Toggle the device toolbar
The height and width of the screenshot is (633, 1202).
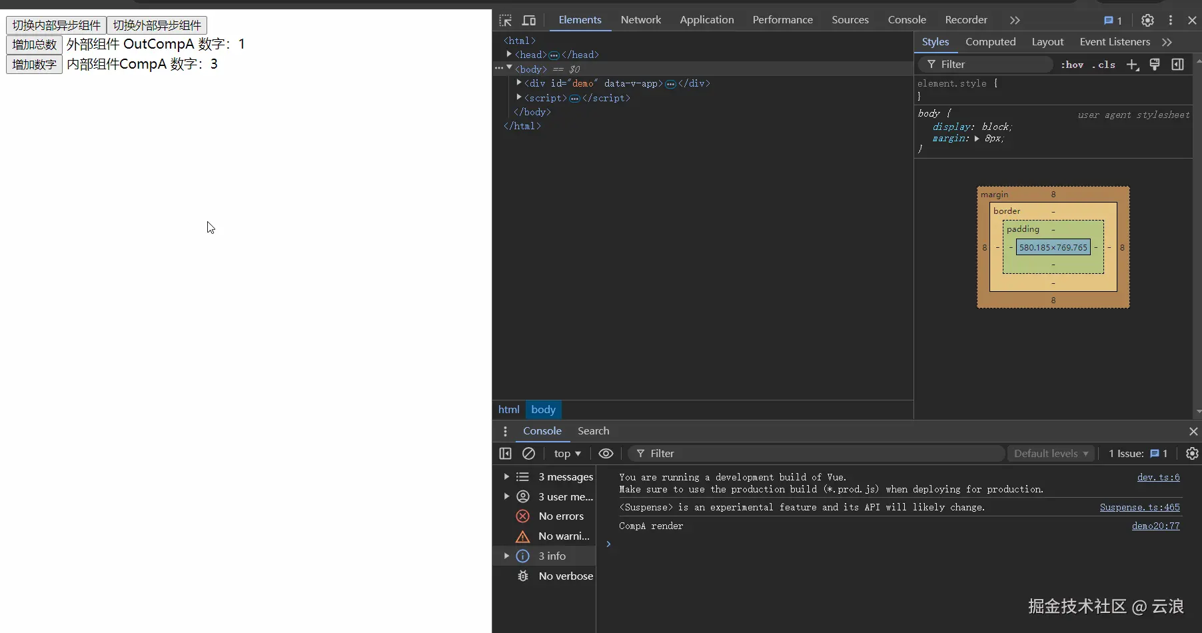(530, 20)
